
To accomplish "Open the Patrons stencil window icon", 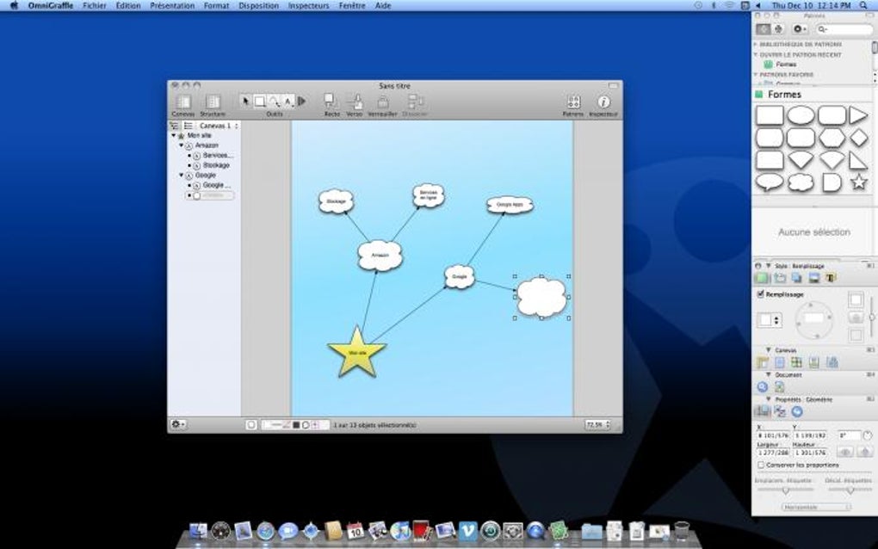I will [572, 102].
